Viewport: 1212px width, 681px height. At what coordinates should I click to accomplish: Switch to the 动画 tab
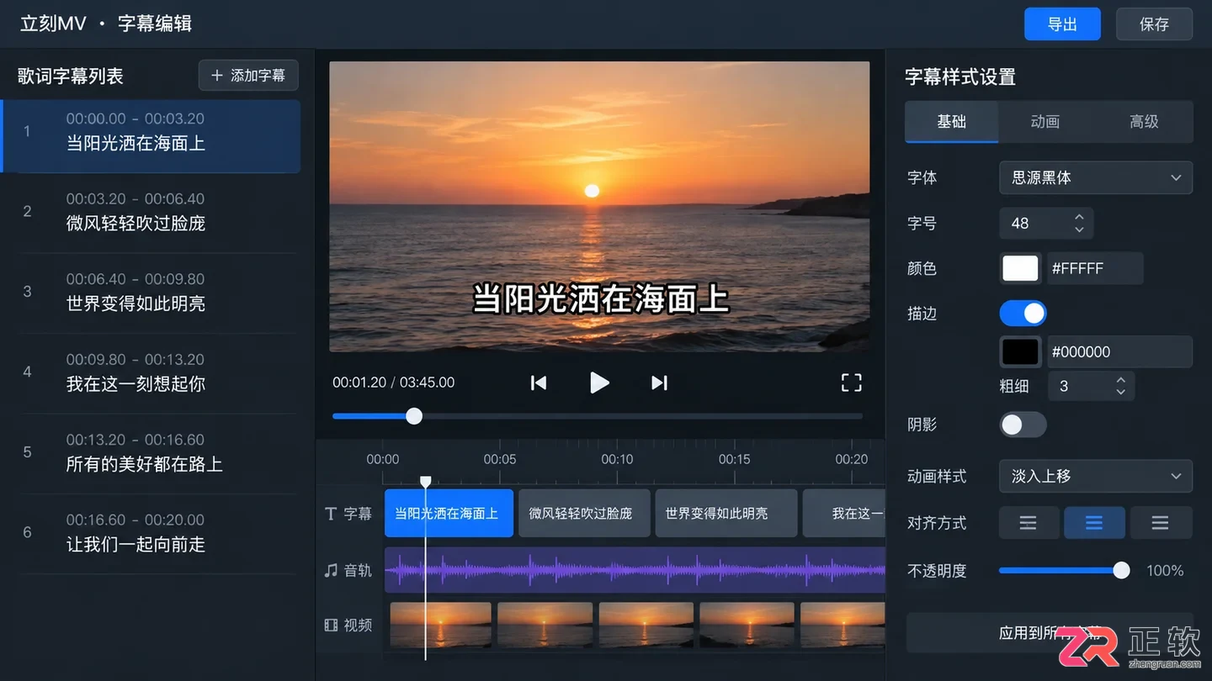[x=1045, y=122]
